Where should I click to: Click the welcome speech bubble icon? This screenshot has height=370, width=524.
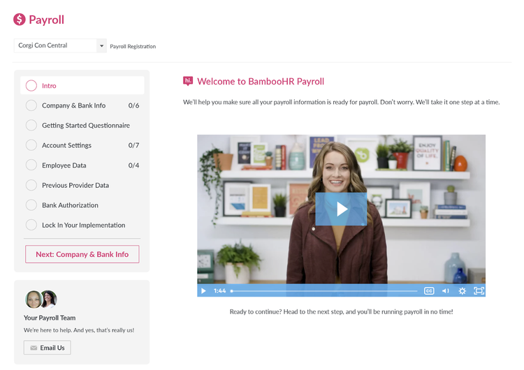point(188,82)
